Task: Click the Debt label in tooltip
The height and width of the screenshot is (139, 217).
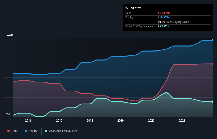Action: point(128,13)
